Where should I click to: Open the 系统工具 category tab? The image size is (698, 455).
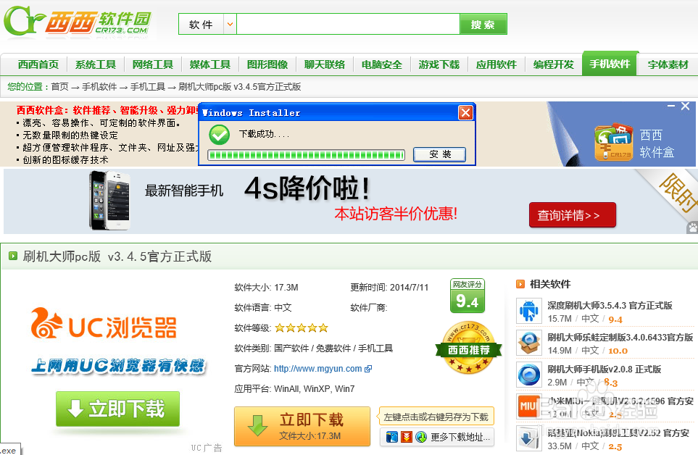click(x=95, y=64)
